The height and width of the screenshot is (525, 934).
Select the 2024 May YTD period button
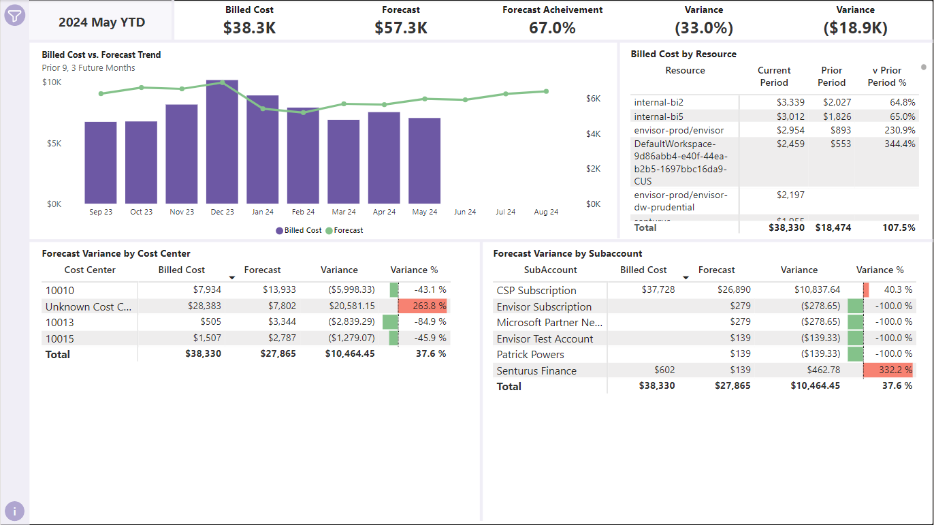[101, 22]
